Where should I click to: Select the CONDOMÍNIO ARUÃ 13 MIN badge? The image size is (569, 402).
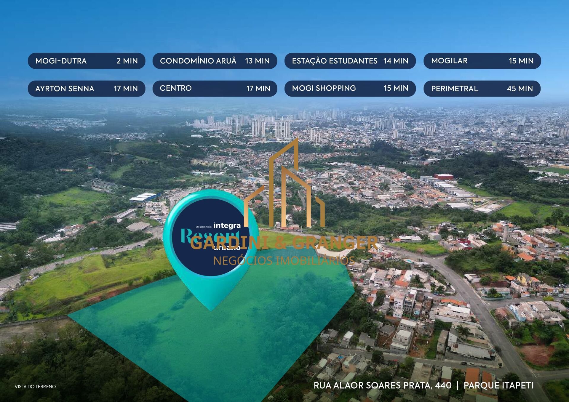[x=215, y=61]
